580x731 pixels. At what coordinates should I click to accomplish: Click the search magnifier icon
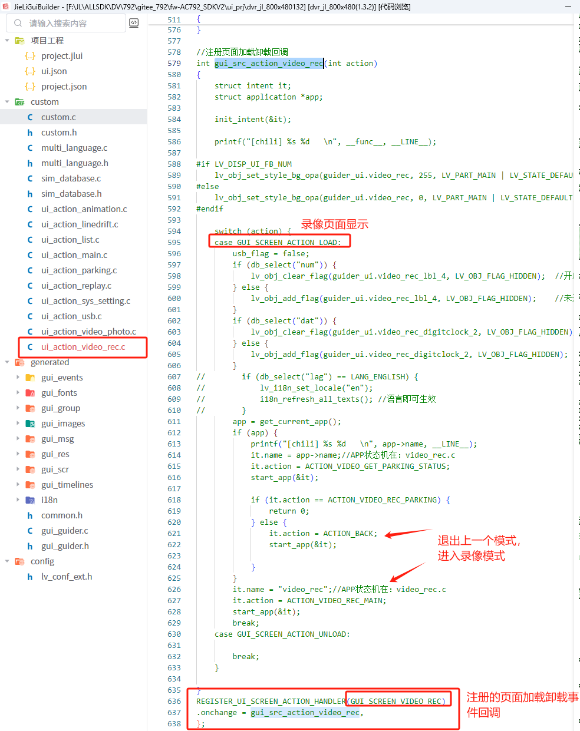click(x=18, y=23)
